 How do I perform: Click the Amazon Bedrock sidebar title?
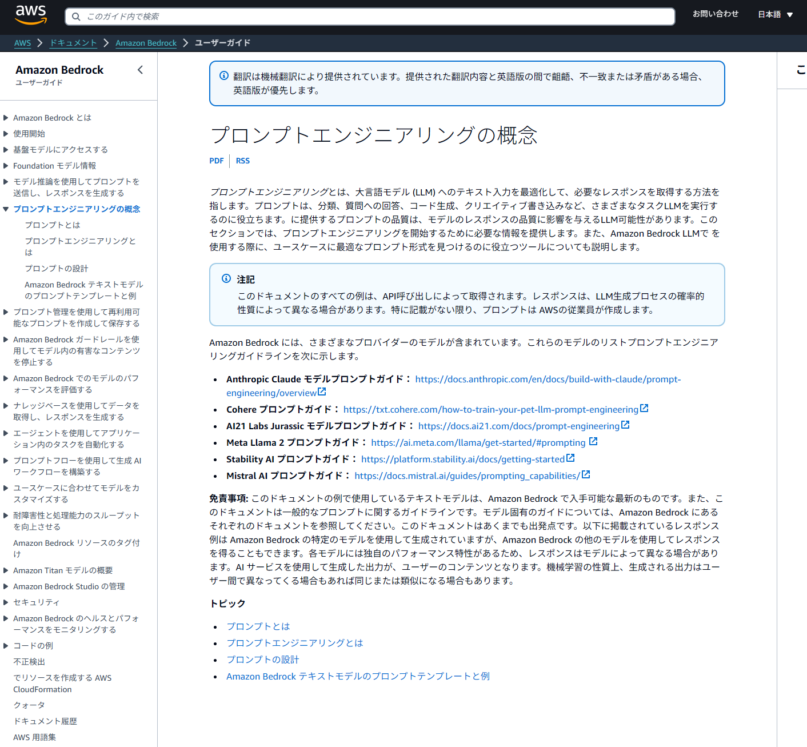tap(59, 70)
